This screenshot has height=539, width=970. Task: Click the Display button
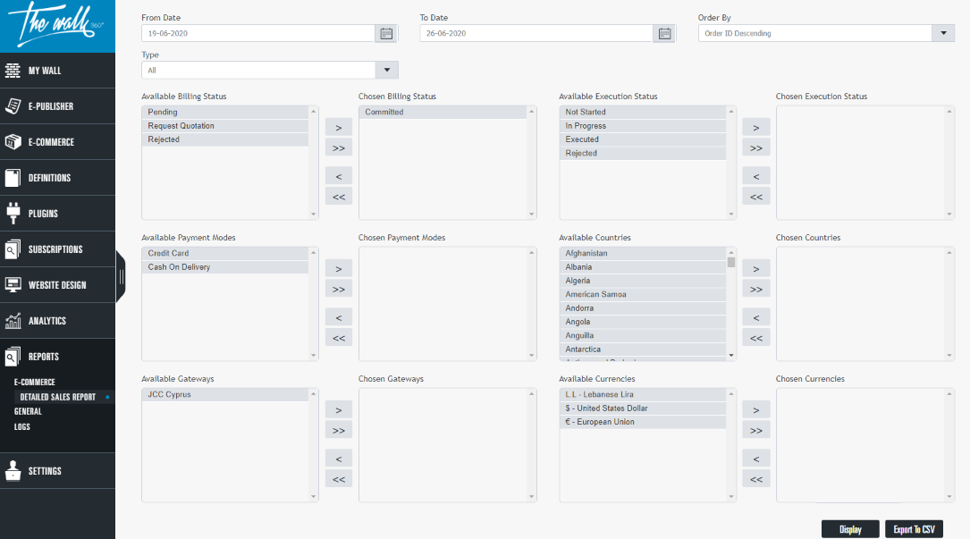point(850,529)
